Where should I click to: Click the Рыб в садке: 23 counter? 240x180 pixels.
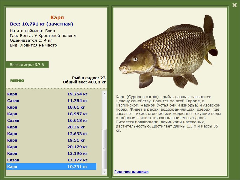(x=89, y=78)
